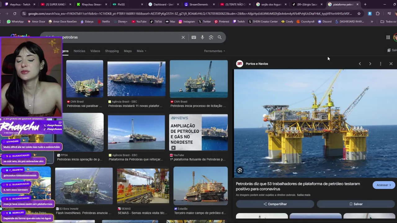The height and width of the screenshot is (223, 397).
Task: Open the browser downloads icon
Action: [x=370, y=14]
